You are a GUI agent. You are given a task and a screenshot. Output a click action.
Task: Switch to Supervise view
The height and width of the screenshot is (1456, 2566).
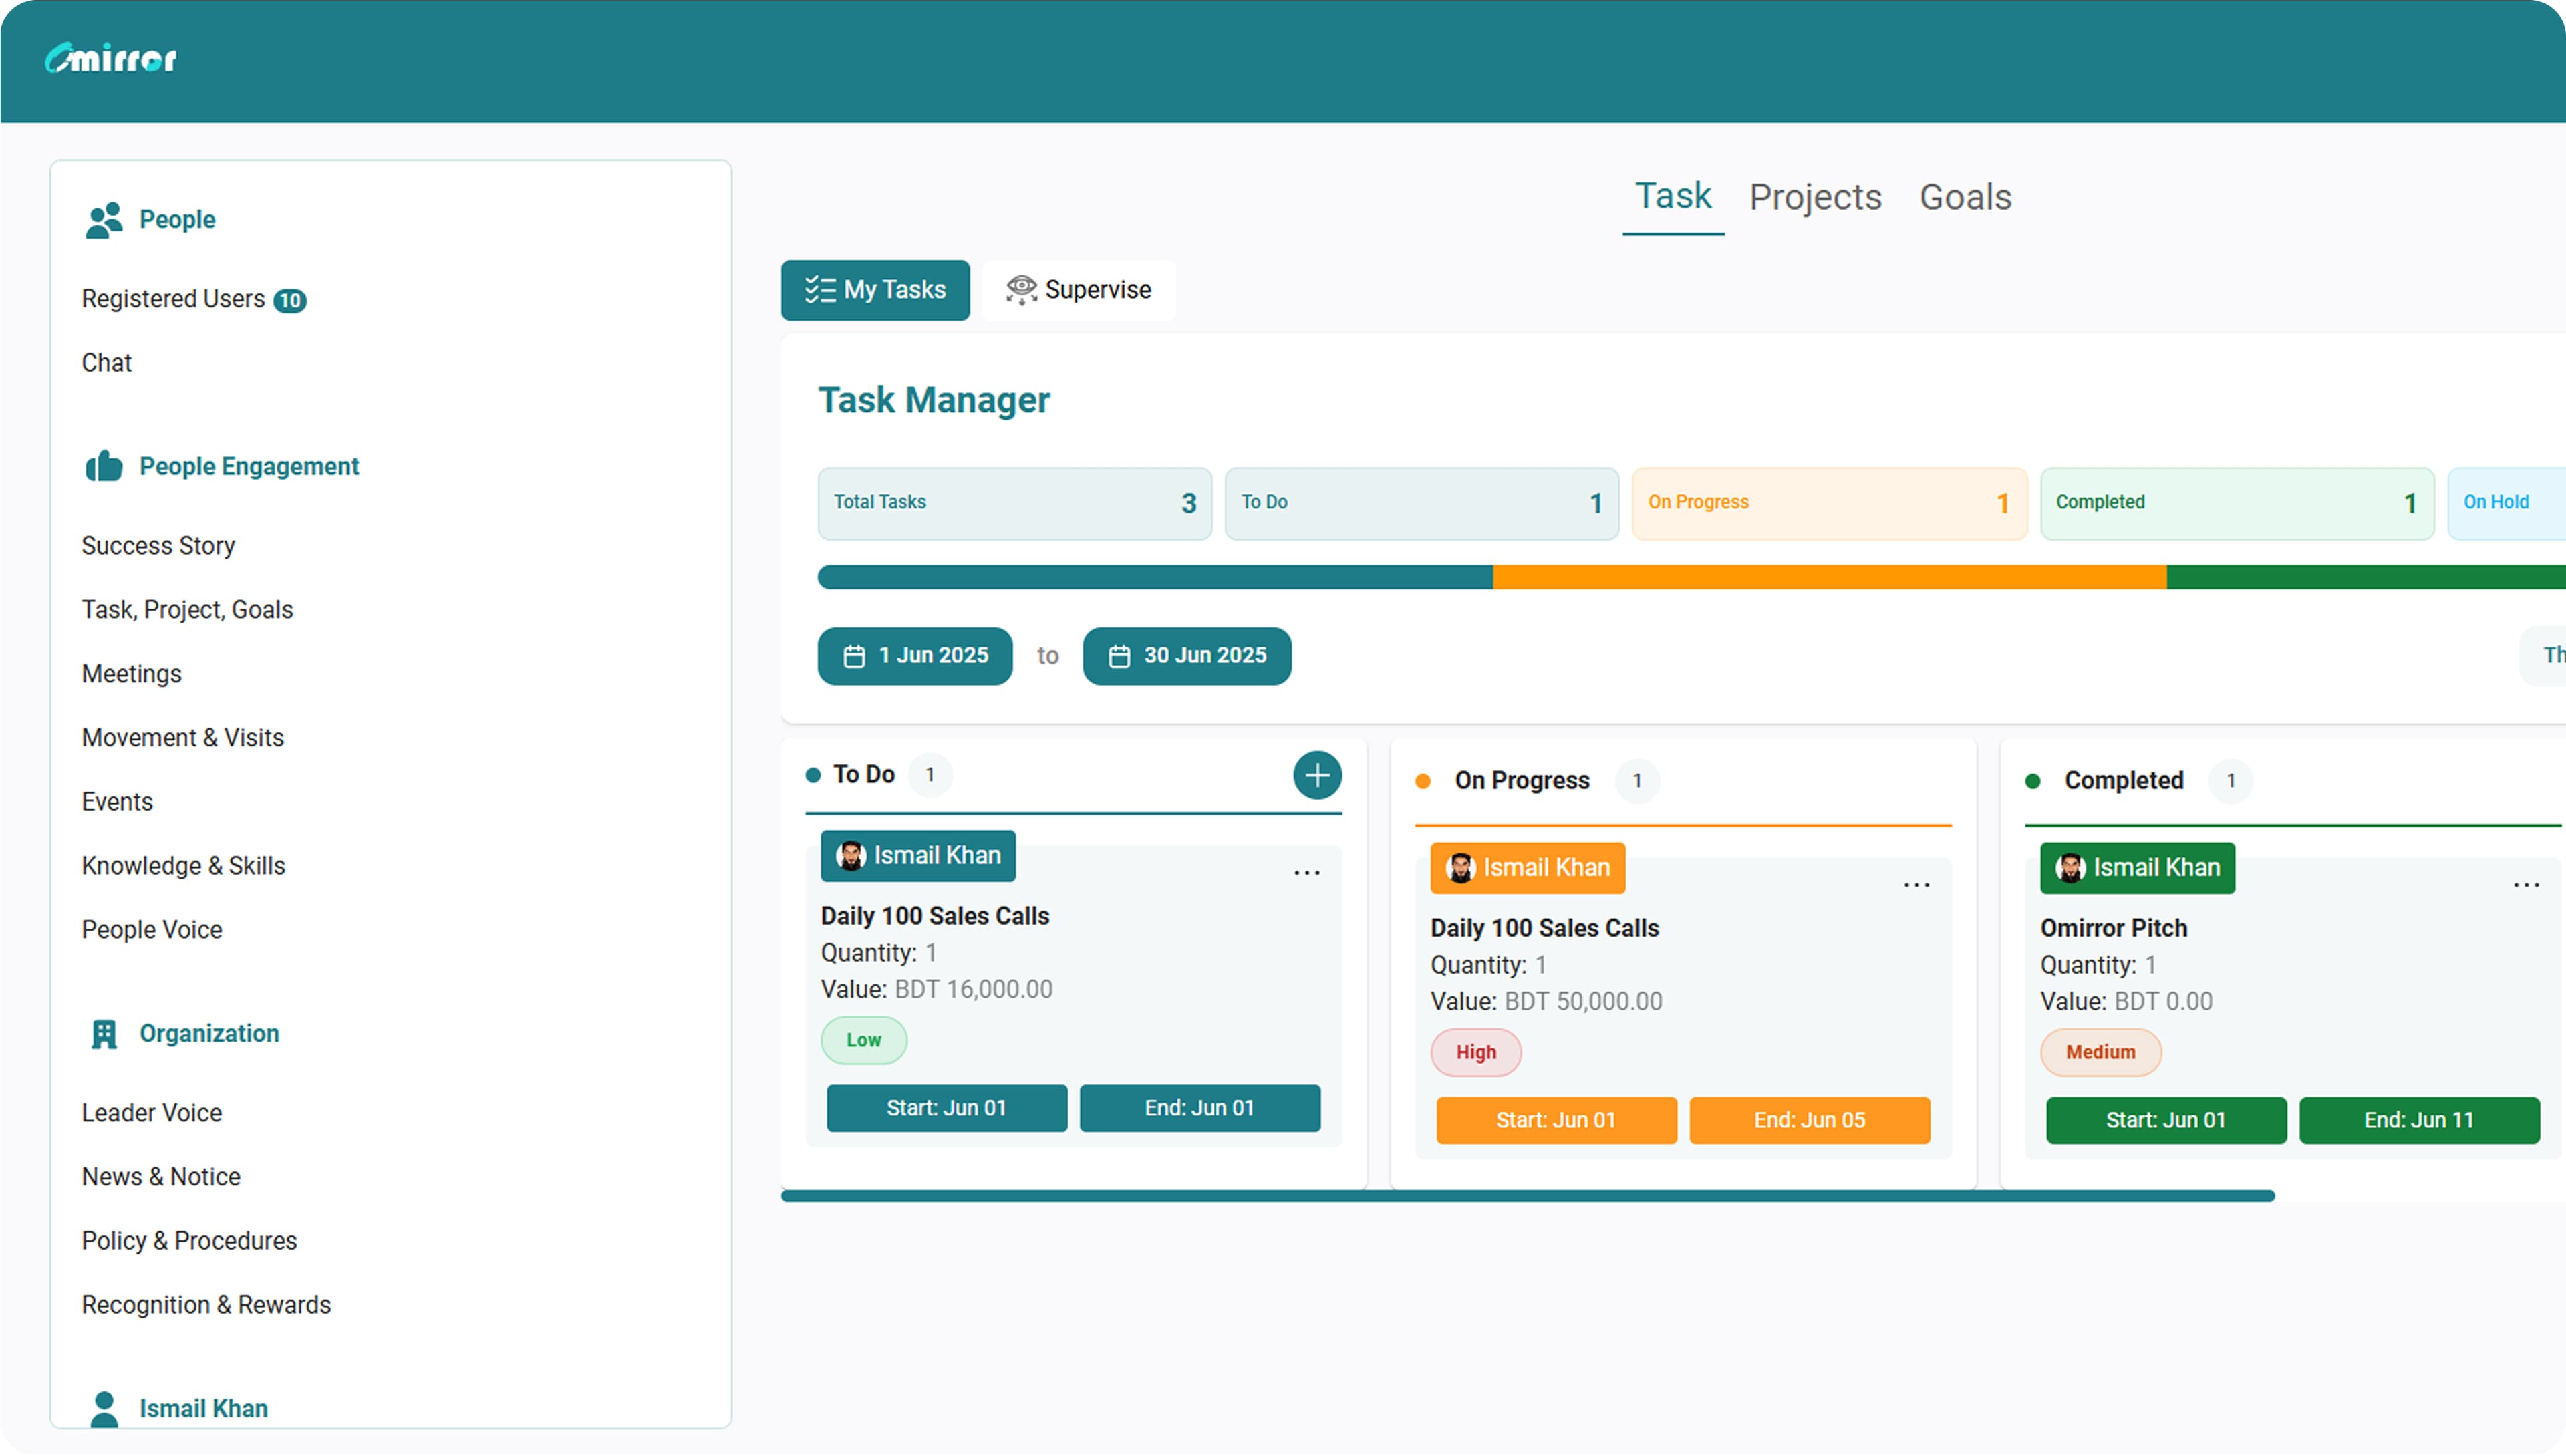[x=1078, y=290]
